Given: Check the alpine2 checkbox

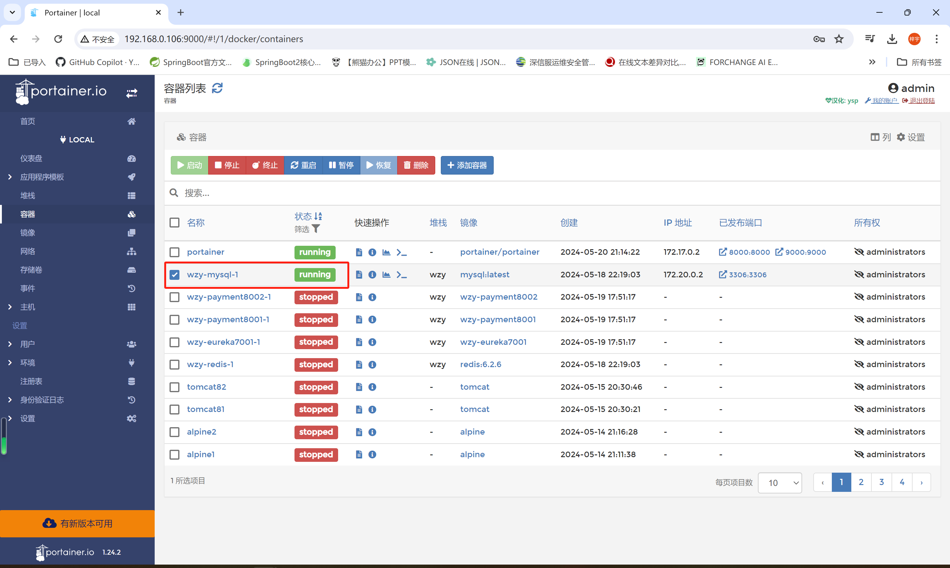Looking at the screenshot, I should point(174,432).
